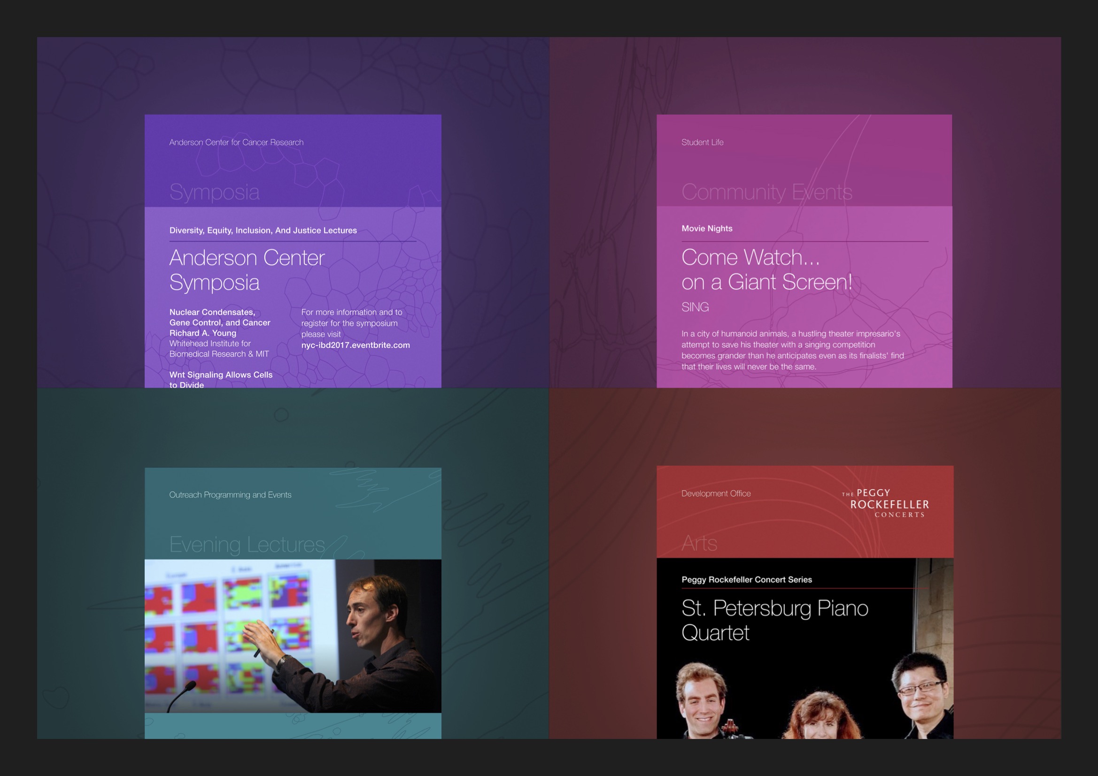1098x776 pixels.
Task: Select the Community Events heading
Action: point(766,192)
